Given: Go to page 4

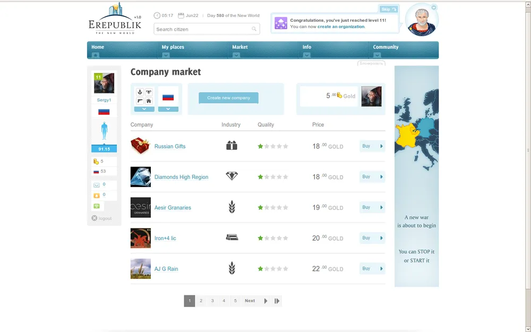Looking at the screenshot, I should (224, 301).
